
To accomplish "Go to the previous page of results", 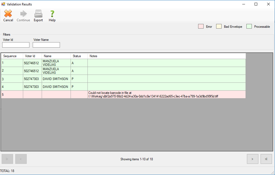I will click(x=21, y=159).
